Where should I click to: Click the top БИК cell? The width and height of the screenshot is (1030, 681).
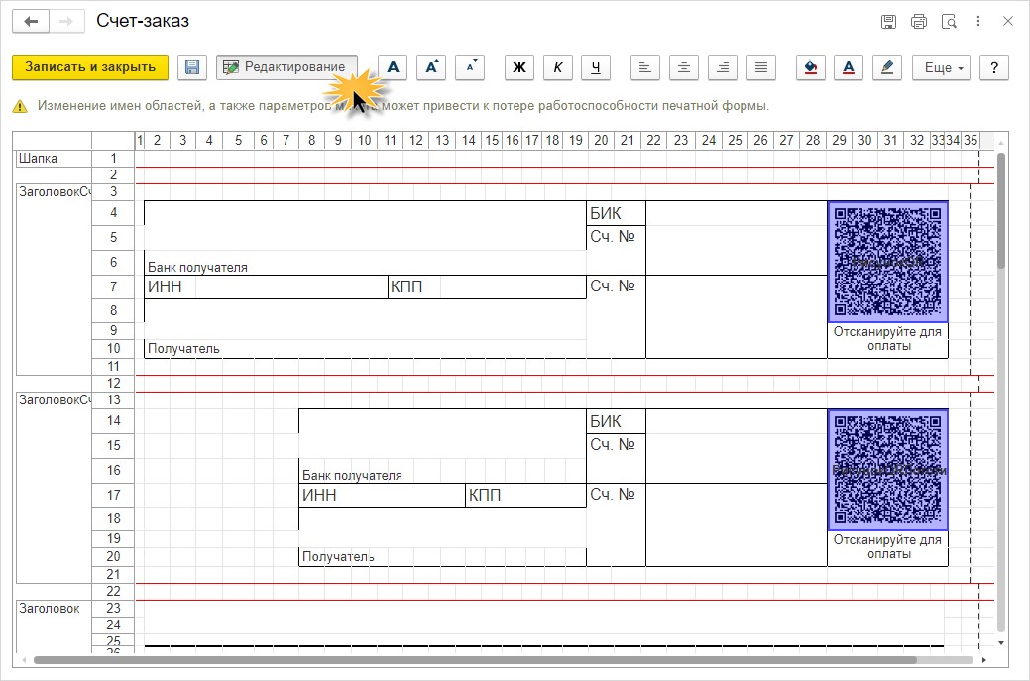pyautogui.click(x=616, y=213)
